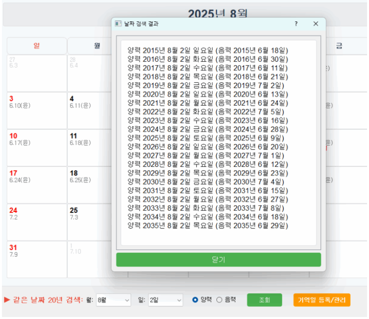Click the small app icon in dialog title bar
369x319 pixels.
pyautogui.click(x=118, y=24)
